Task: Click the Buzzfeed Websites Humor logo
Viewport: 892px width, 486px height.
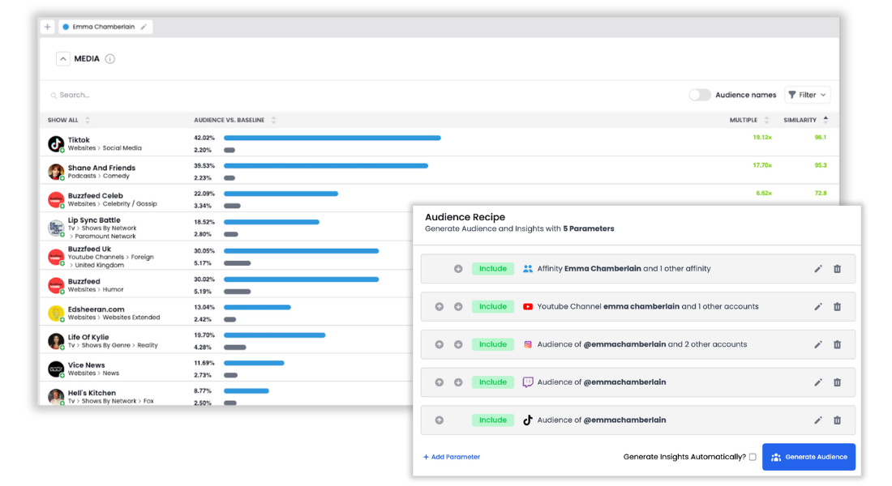Action: 56,285
